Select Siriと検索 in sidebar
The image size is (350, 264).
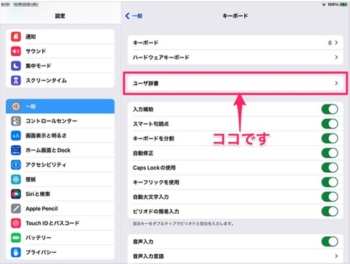[60, 194]
